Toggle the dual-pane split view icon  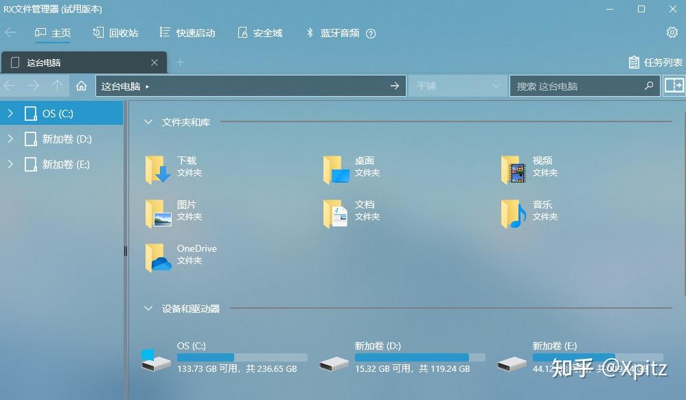pos(674,85)
